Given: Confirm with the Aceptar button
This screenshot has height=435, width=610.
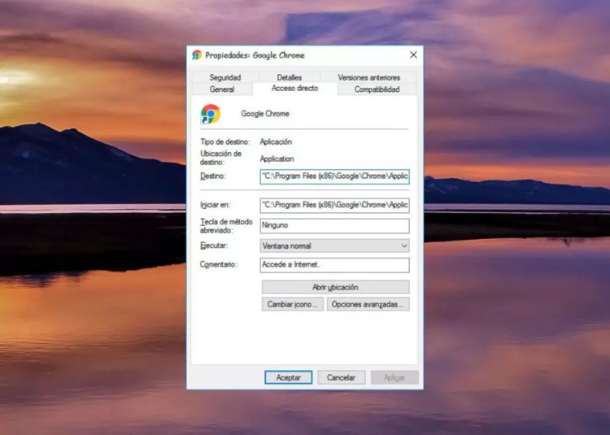Looking at the screenshot, I should (288, 377).
